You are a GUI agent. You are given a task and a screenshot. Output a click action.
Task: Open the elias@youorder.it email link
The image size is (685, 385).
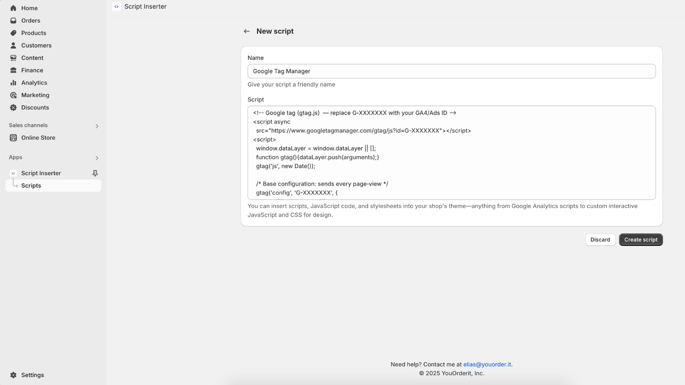click(x=487, y=364)
